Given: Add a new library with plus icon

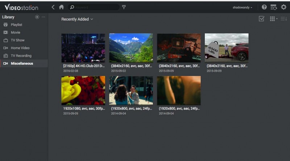Looking at the screenshot, I should pos(37,17).
